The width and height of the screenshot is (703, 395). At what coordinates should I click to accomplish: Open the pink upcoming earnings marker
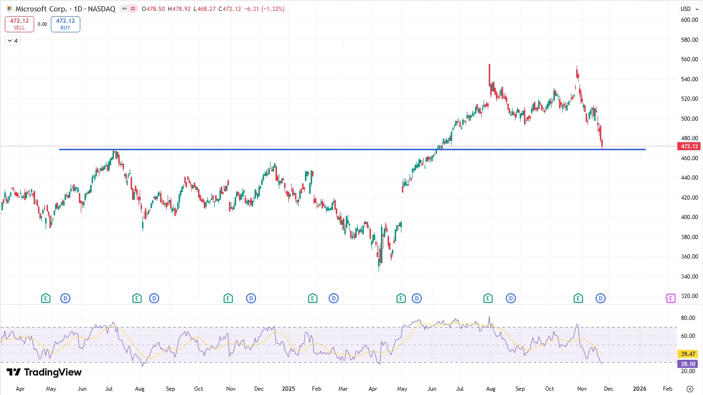tap(670, 299)
